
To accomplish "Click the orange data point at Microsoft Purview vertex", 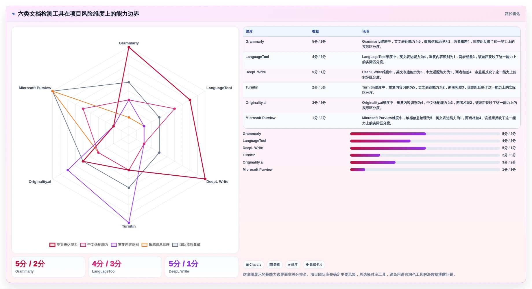I will tap(52, 91).
